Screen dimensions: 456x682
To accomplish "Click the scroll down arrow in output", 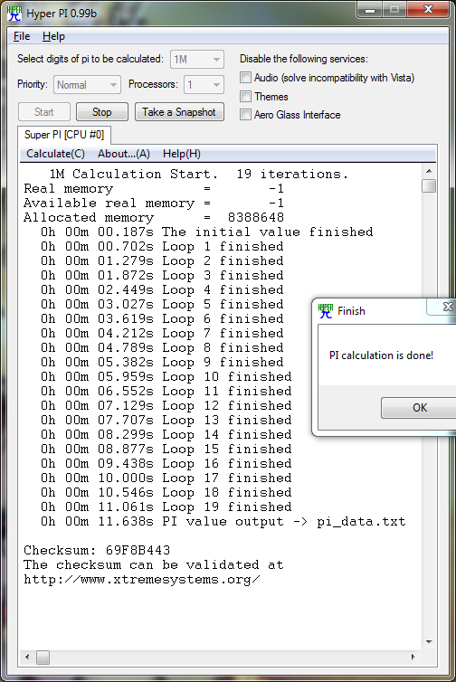I will point(429,642).
